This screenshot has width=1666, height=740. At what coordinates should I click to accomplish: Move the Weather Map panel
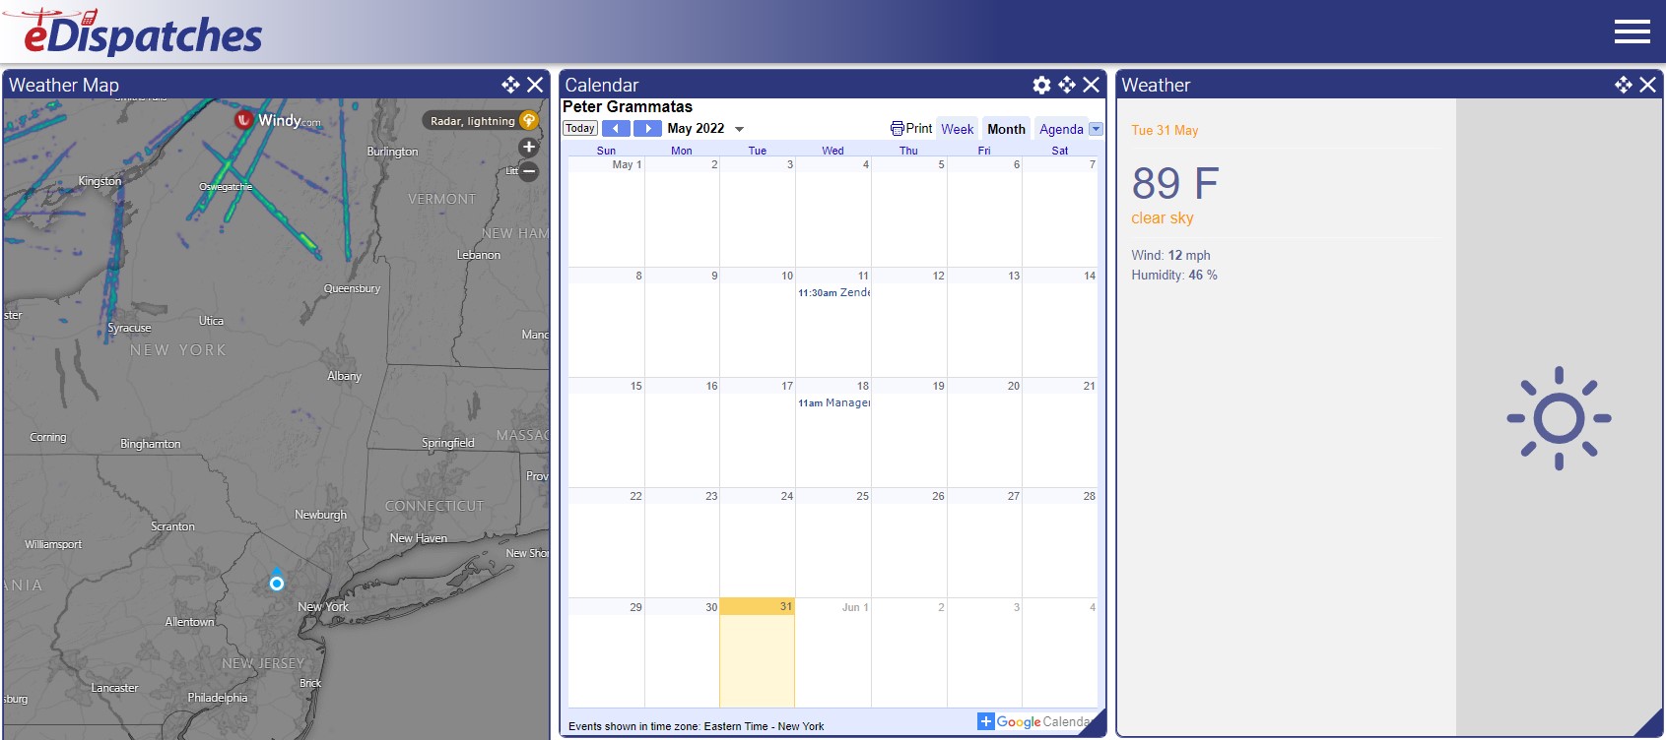click(510, 85)
